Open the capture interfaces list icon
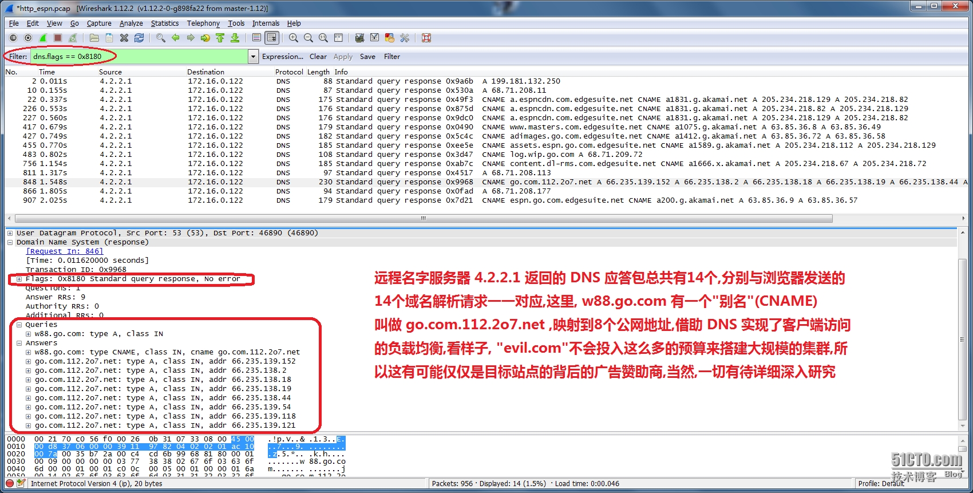Screen dimensions: 973x493 (x=13, y=38)
